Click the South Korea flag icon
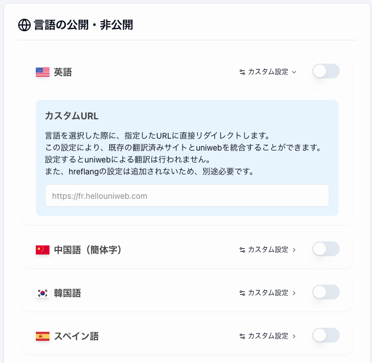This screenshot has height=363, width=372. pyautogui.click(x=43, y=293)
